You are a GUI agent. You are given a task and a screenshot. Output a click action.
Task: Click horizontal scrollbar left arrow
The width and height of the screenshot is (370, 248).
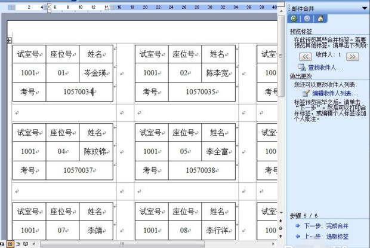tap(34, 244)
